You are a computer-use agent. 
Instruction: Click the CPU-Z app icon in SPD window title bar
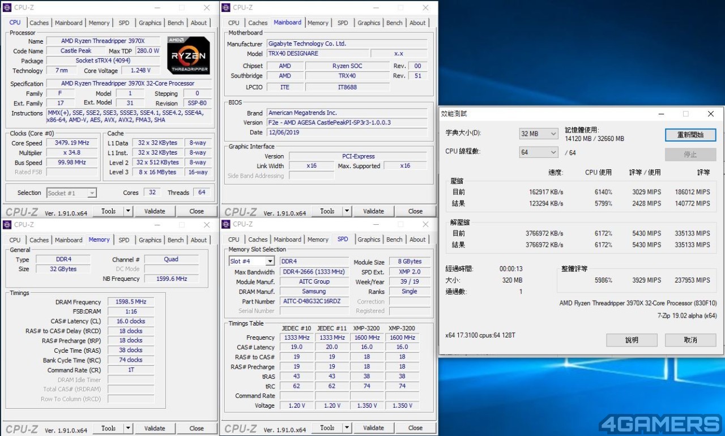[226, 224]
